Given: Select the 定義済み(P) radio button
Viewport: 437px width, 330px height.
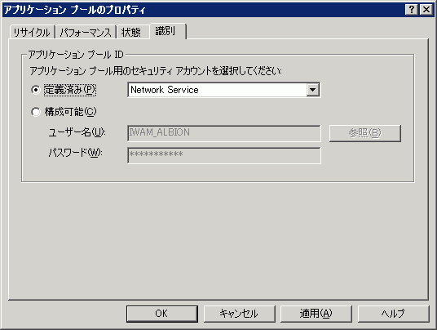Looking at the screenshot, I should 36,90.
